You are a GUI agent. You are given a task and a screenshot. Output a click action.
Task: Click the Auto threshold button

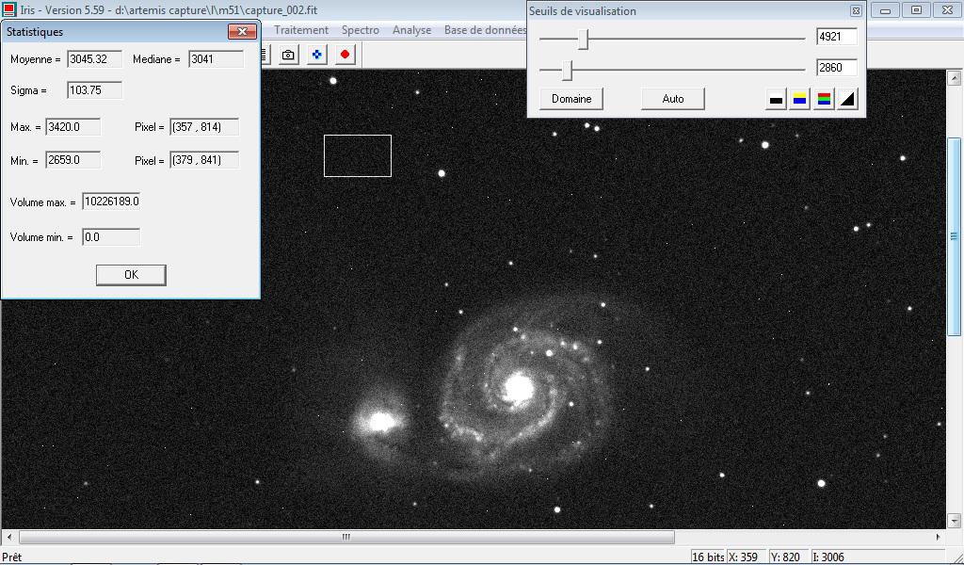point(672,99)
